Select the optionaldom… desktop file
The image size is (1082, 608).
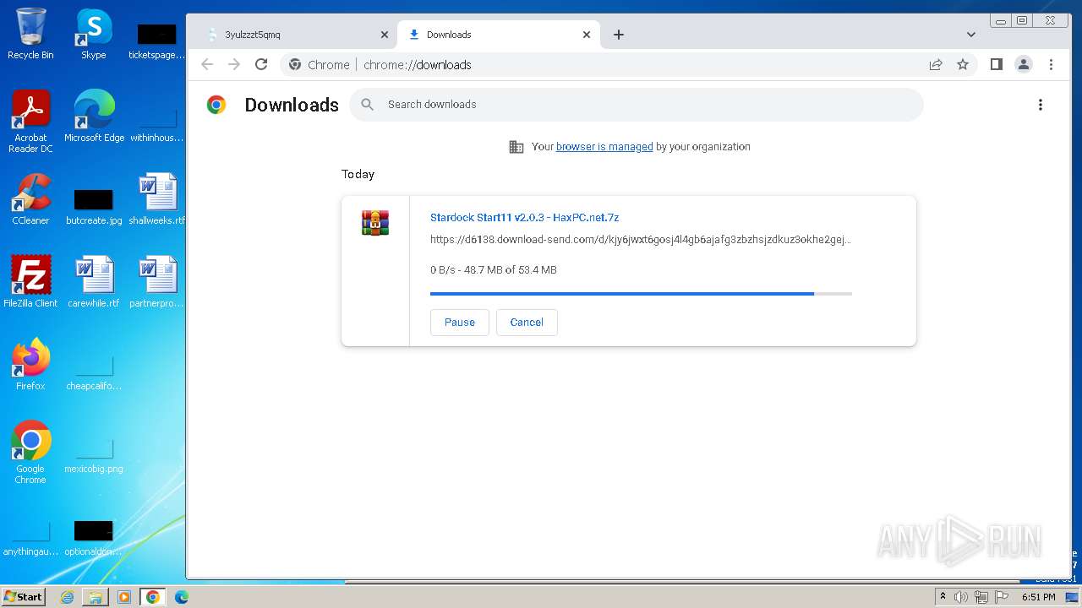(x=94, y=539)
